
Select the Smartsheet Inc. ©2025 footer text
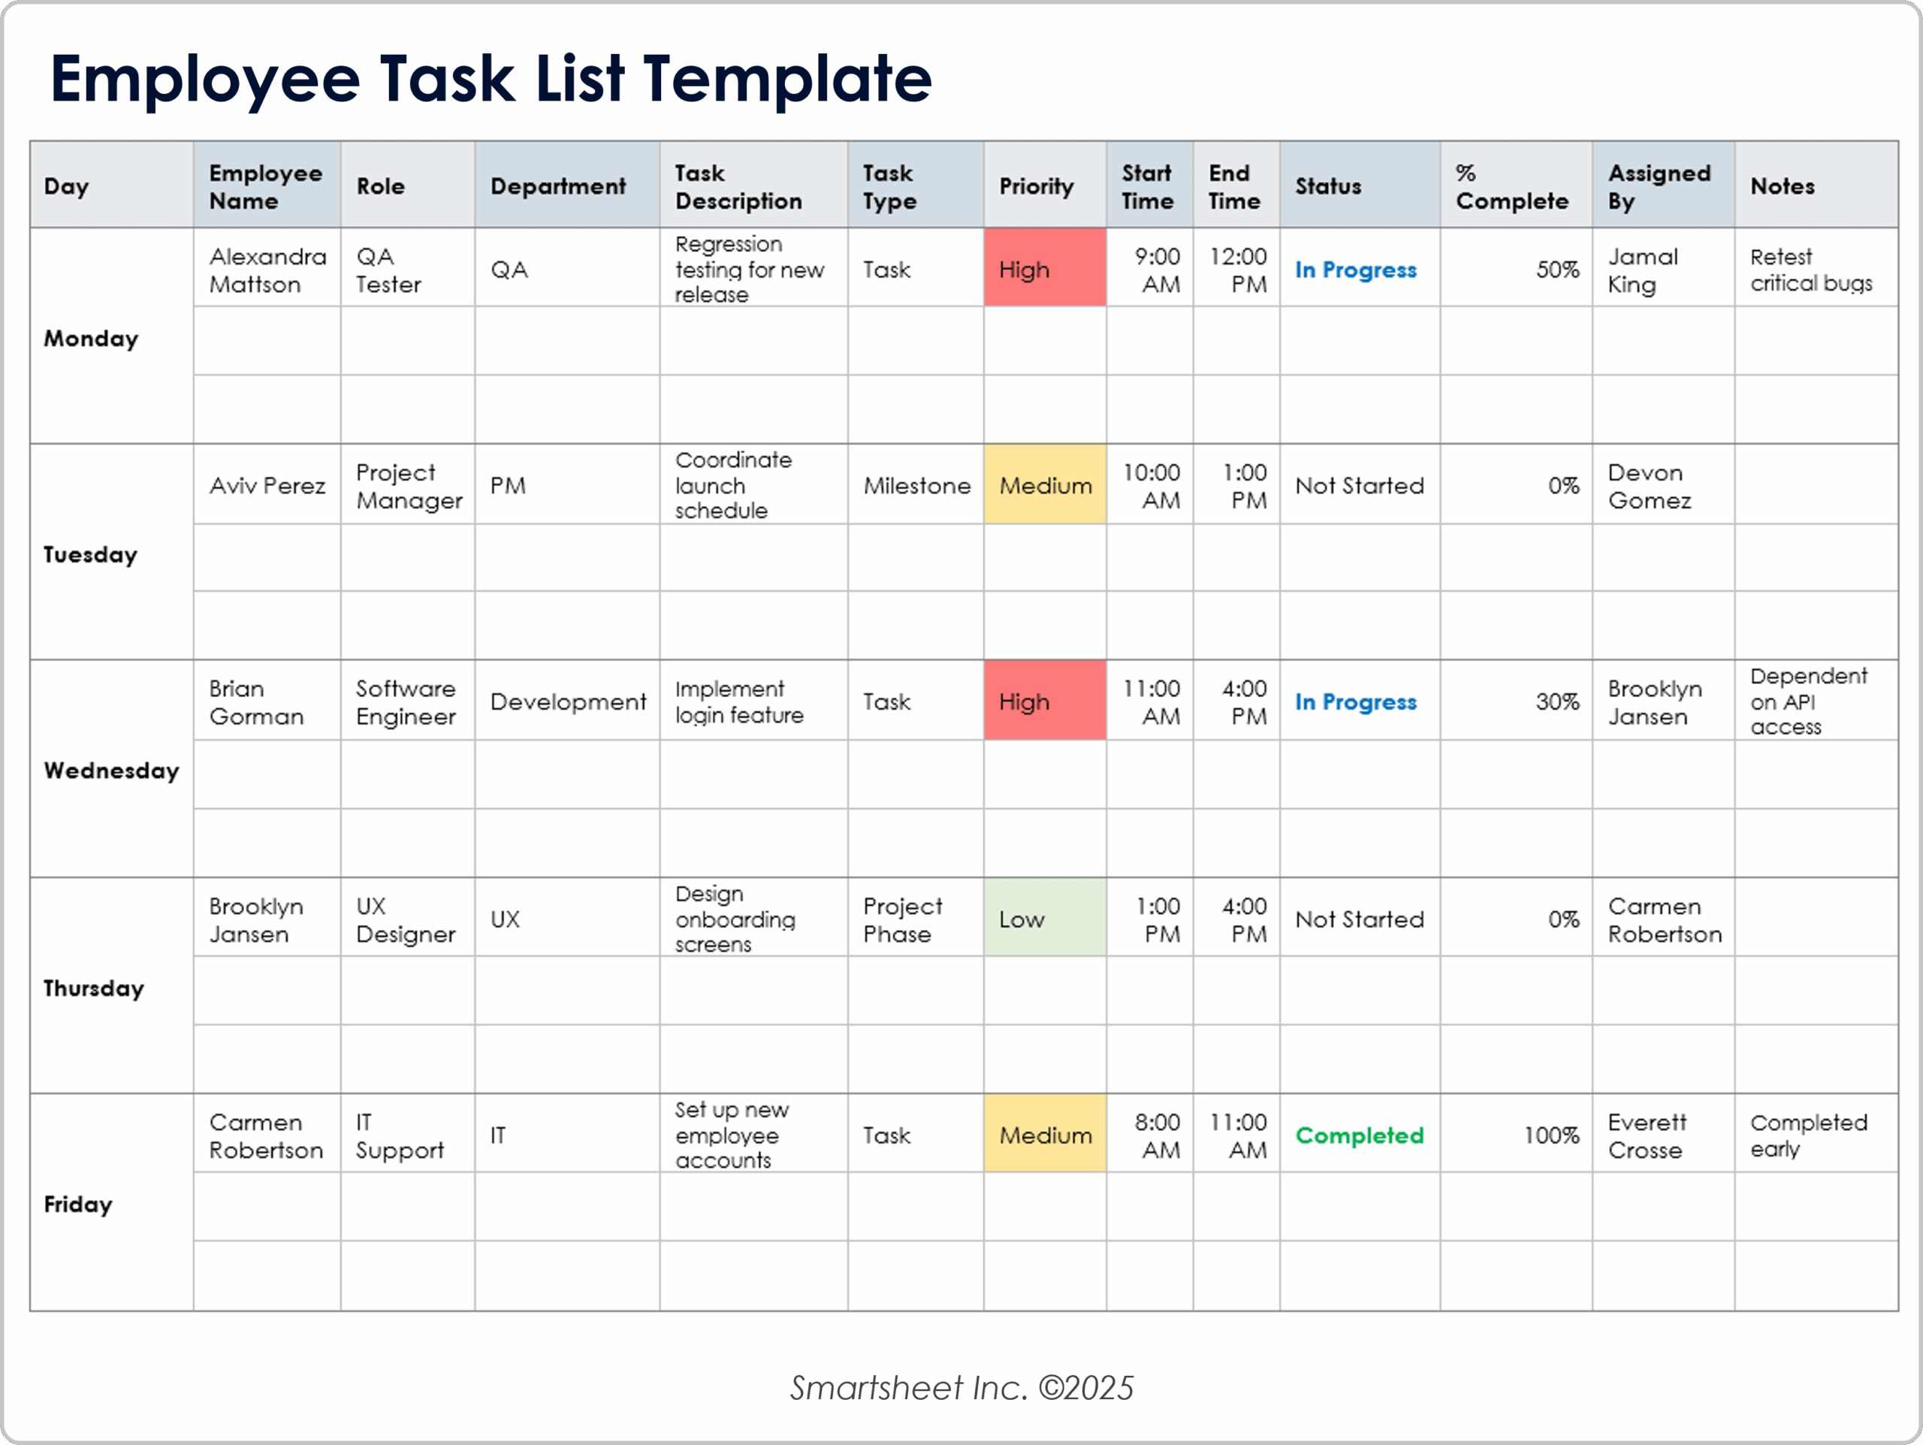click(x=961, y=1388)
